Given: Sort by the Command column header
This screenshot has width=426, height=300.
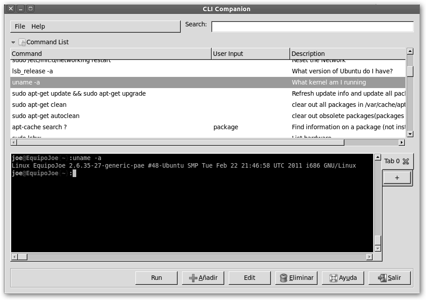Looking at the screenshot, I should [110, 54].
